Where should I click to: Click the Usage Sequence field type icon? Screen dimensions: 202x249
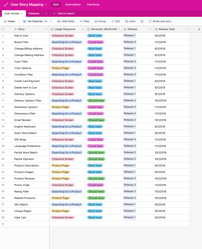(x=52, y=29)
